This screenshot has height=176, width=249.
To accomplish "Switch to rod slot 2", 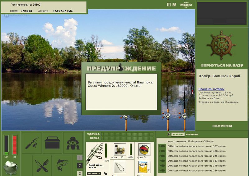I will coord(80,166).
